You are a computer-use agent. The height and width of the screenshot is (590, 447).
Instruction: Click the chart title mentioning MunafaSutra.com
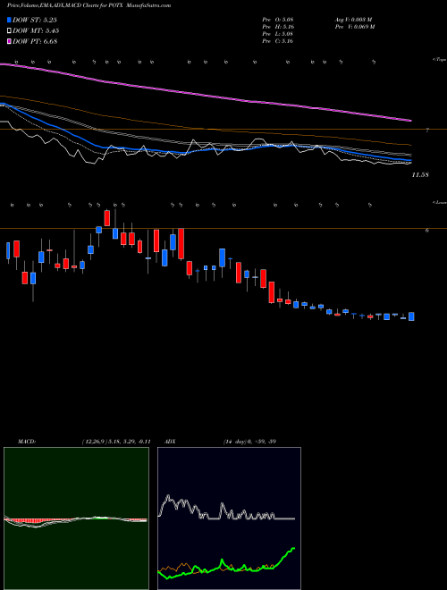[89, 6]
